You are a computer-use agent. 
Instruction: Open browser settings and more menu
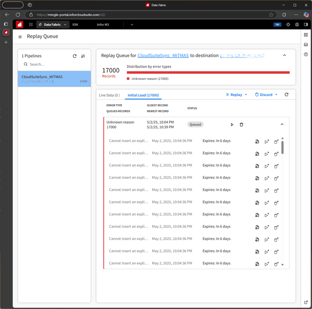pyautogui.click(x=296, y=15)
